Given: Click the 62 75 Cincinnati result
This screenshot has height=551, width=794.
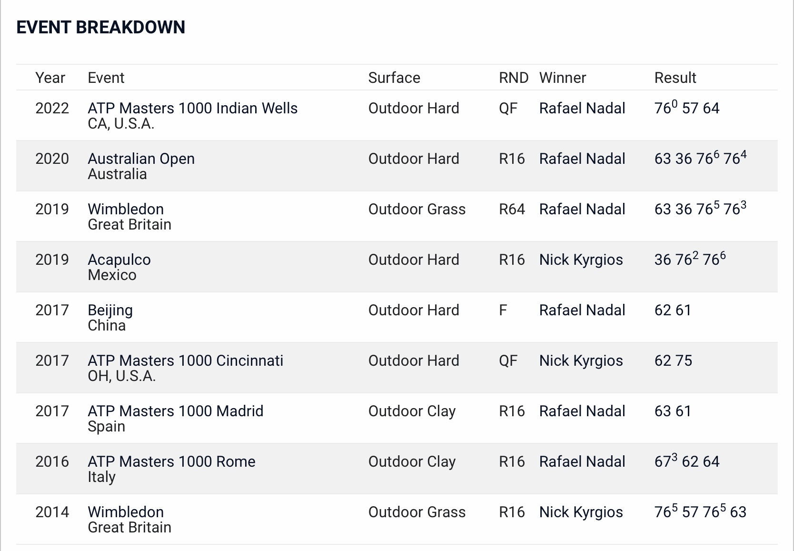Looking at the screenshot, I should point(673,361).
